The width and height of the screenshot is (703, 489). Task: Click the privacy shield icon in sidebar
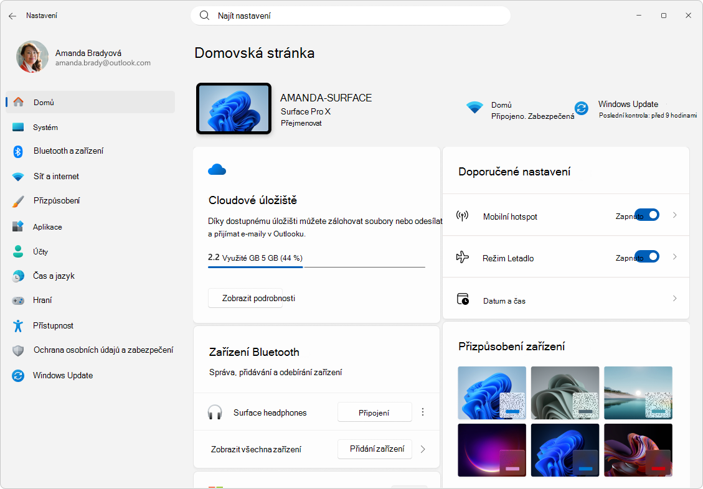click(18, 350)
